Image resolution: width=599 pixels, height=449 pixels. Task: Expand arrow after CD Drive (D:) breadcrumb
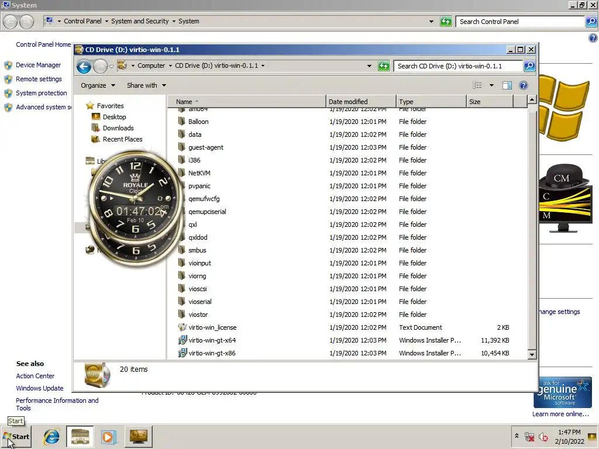click(x=263, y=65)
